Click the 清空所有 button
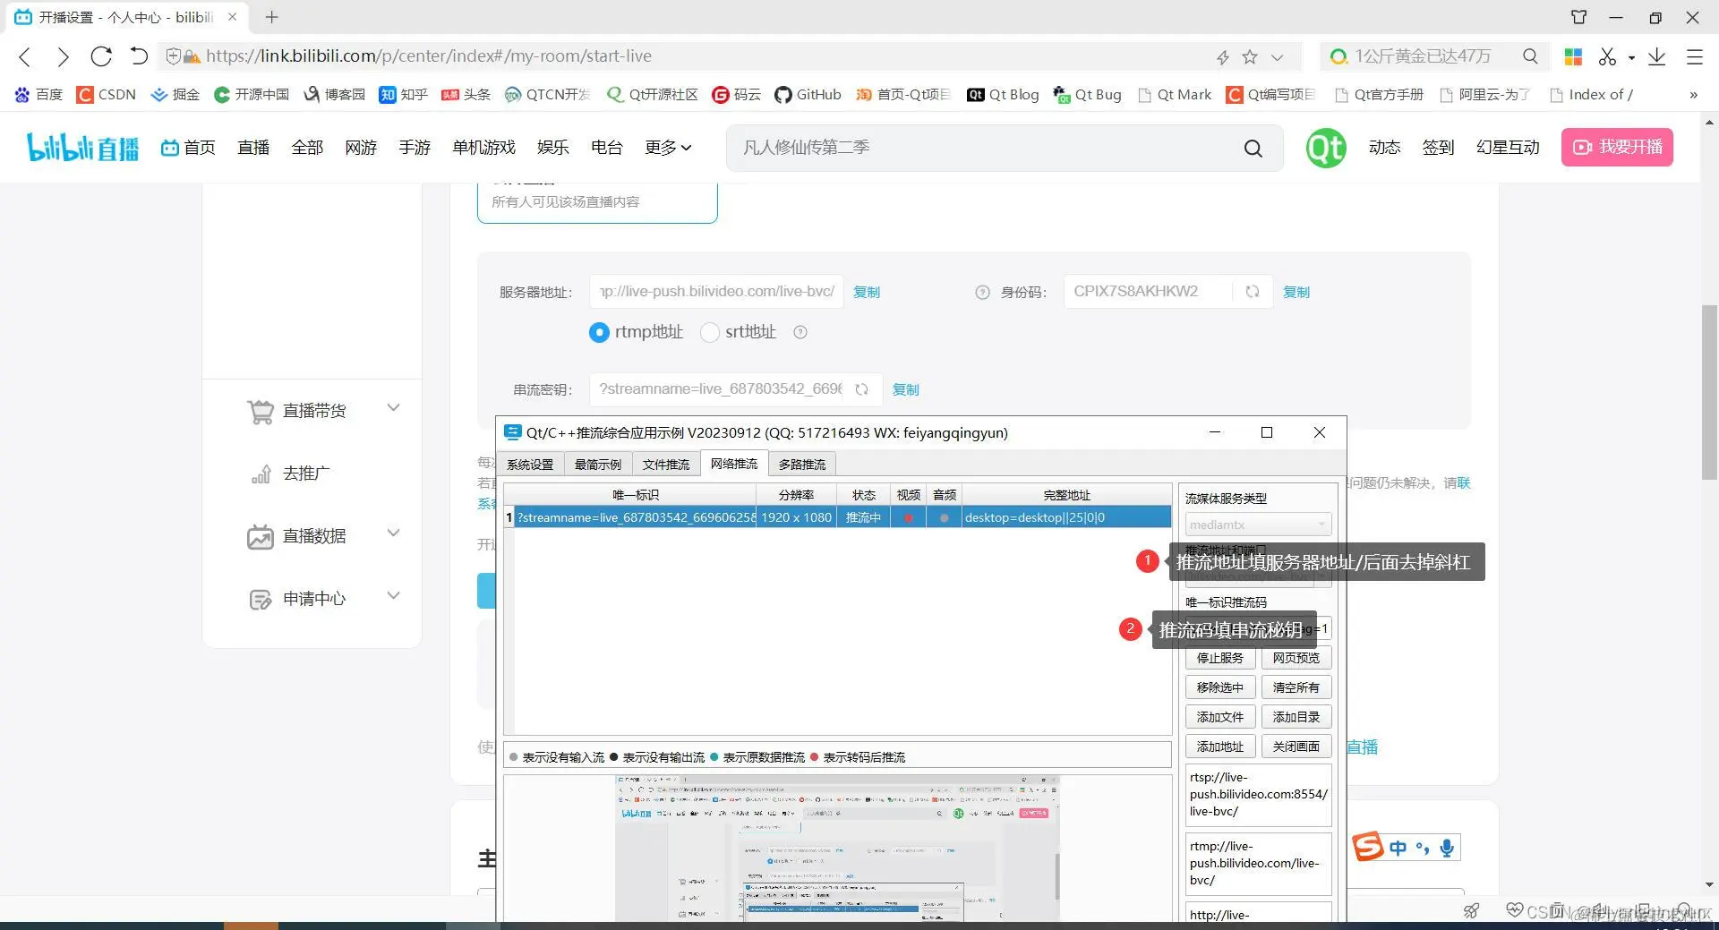Image resolution: width=1719 pixels, height=930 pixels. tap(1296, 687)
